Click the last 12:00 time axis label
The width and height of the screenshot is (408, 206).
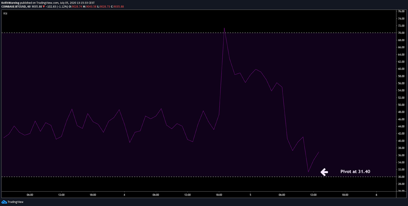313,195
